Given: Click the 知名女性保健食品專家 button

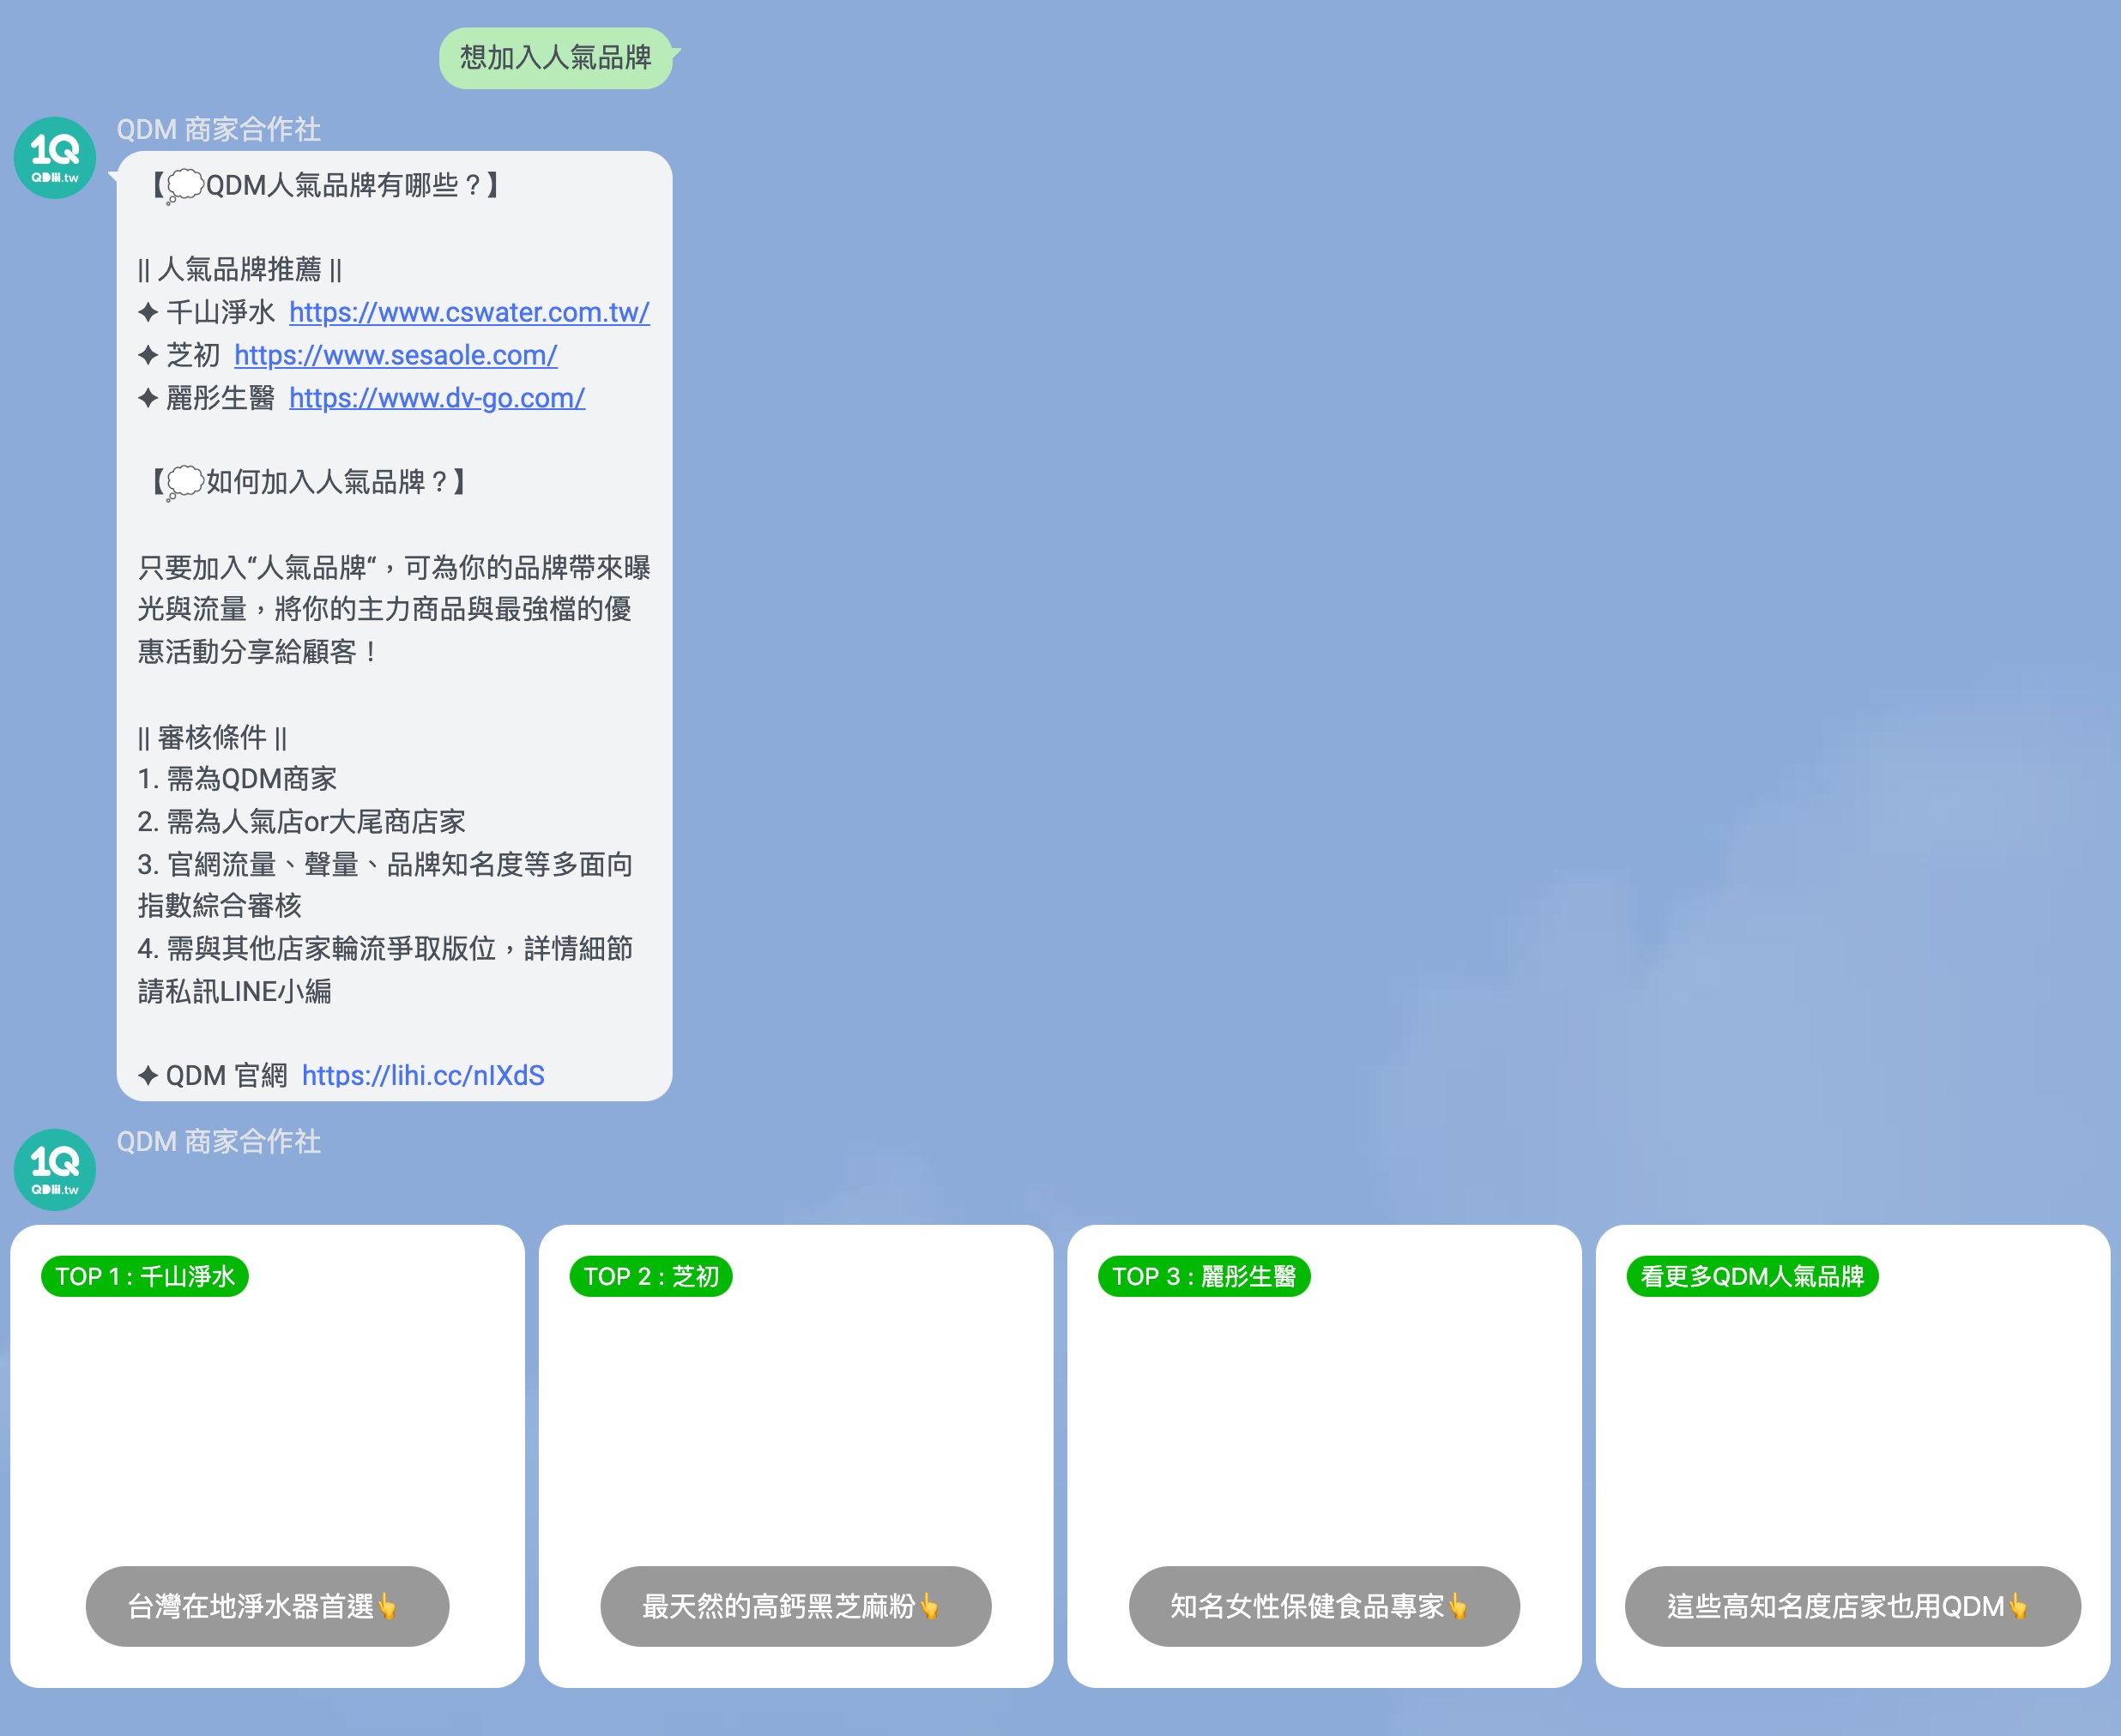Looking at the screenshot, I should (x=1324, y=1606).
